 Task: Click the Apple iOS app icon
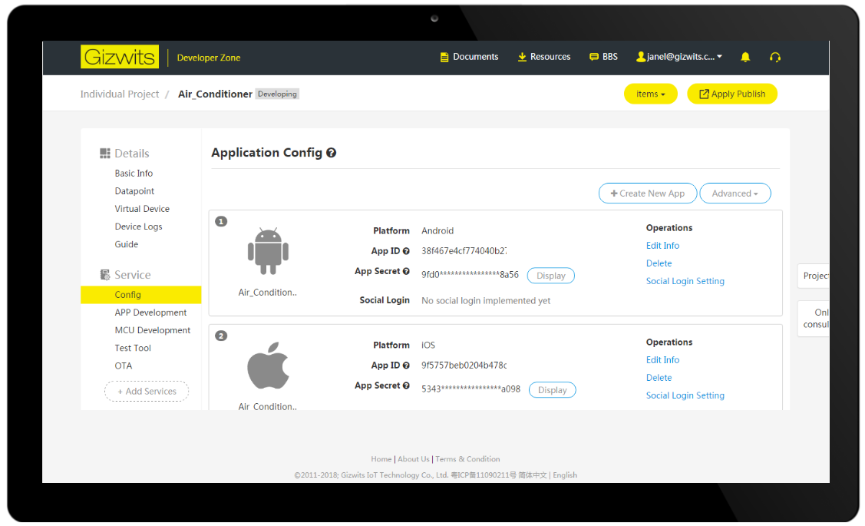(x=266, y=366)
